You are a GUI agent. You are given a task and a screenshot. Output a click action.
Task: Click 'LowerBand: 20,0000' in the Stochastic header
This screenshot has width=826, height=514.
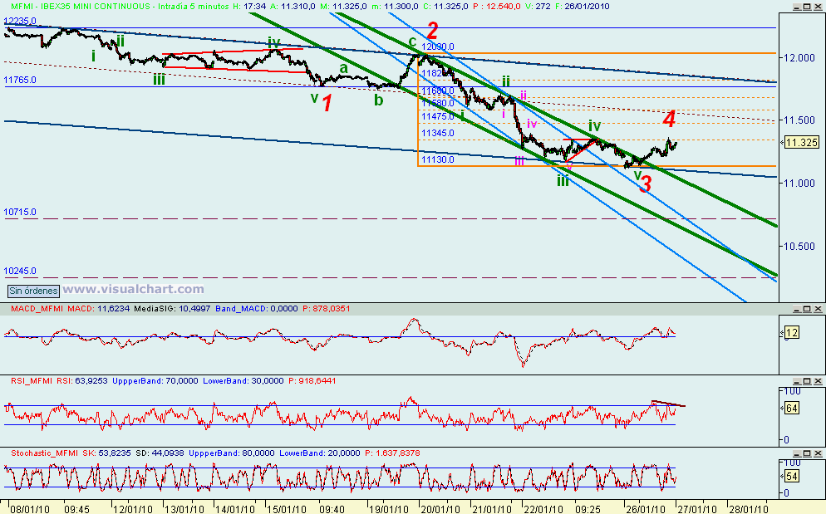coord(319,453)
